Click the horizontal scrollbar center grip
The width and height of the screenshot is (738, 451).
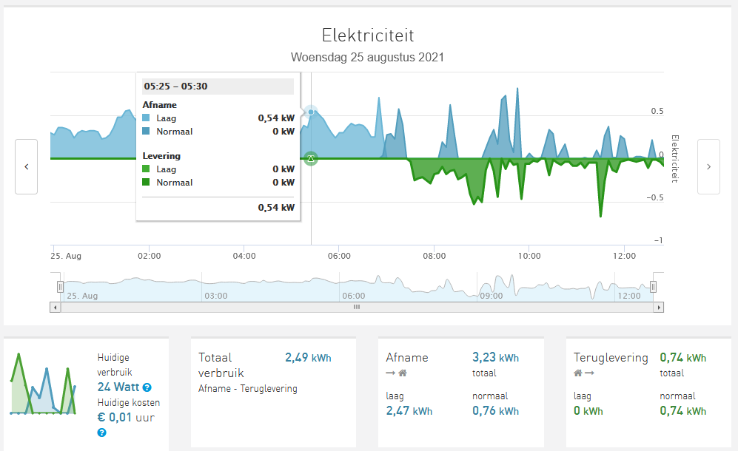coord(356,306)
